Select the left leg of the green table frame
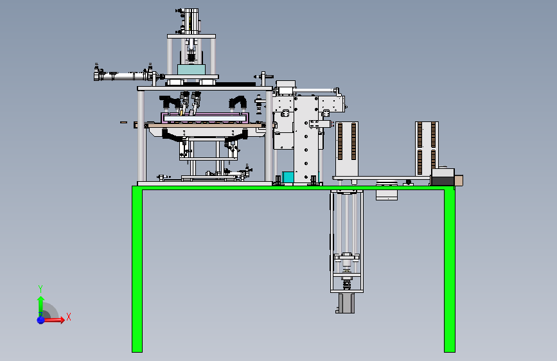The image size is (557, 361). (137, 270)
